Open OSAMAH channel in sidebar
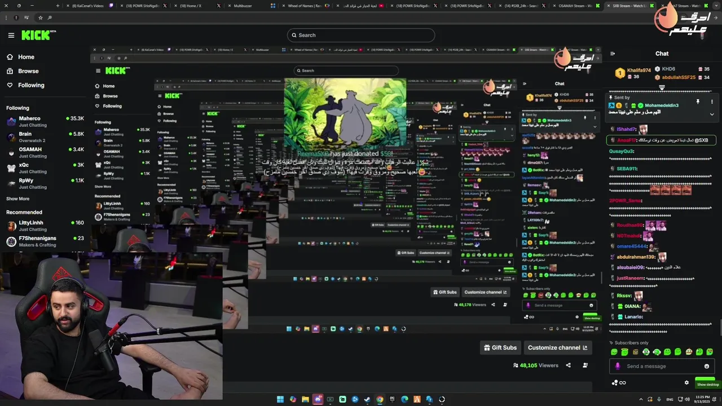Screen dimensions: 722x406 point(45,152)
